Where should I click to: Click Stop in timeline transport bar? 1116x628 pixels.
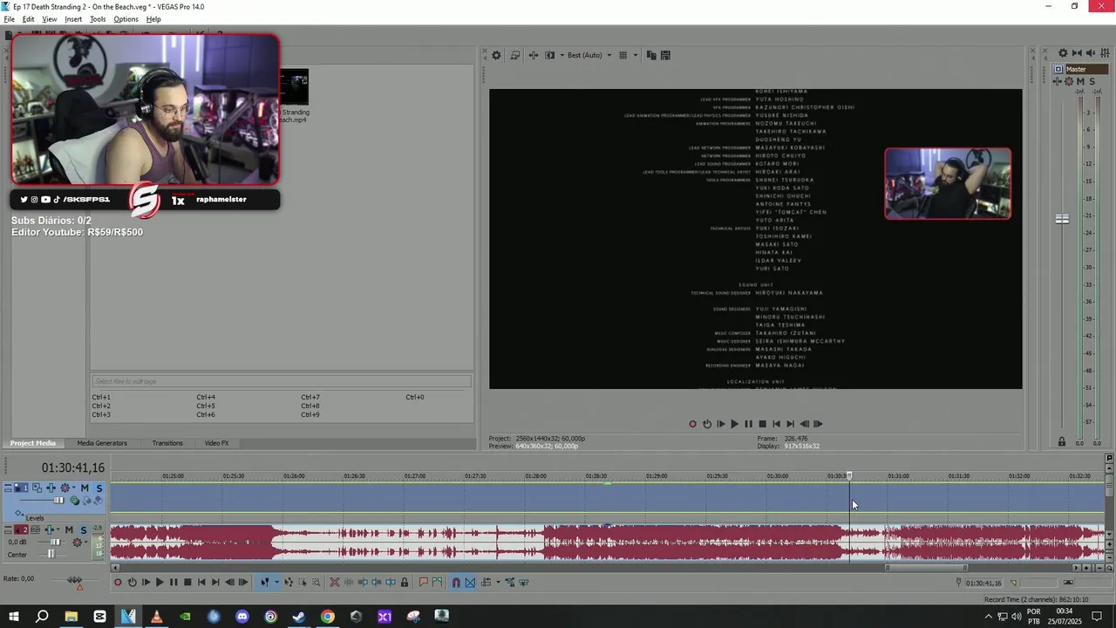click(187, 582)
